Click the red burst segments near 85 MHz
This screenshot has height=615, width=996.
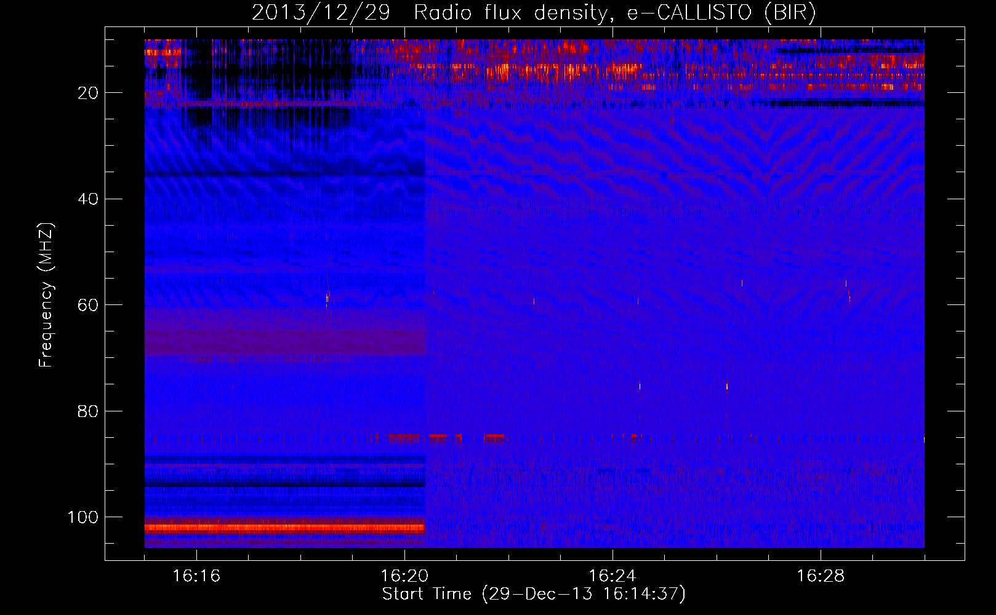(448, 438)
